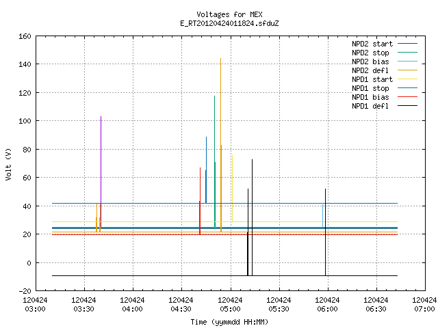Click the yellow spike just after 05:00
The height and width of the screenshot is (328, 438).
tap(232, 189)
